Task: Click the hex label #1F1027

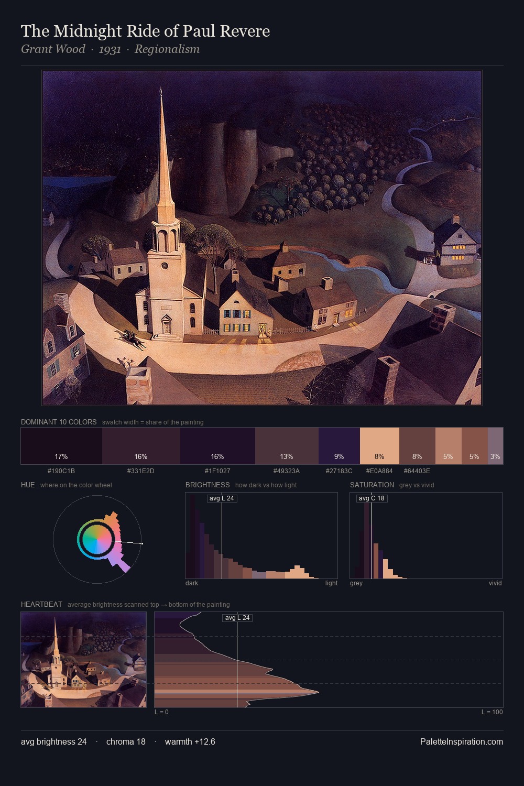Action: [x=217, y=471]
